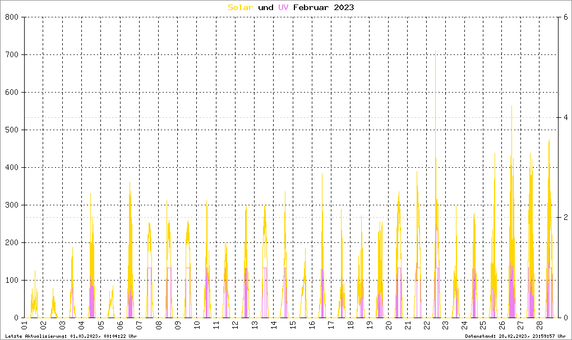
Task: Click the tallest solar peak above 700
Action: pyautogui.click(x=435, y=51)
